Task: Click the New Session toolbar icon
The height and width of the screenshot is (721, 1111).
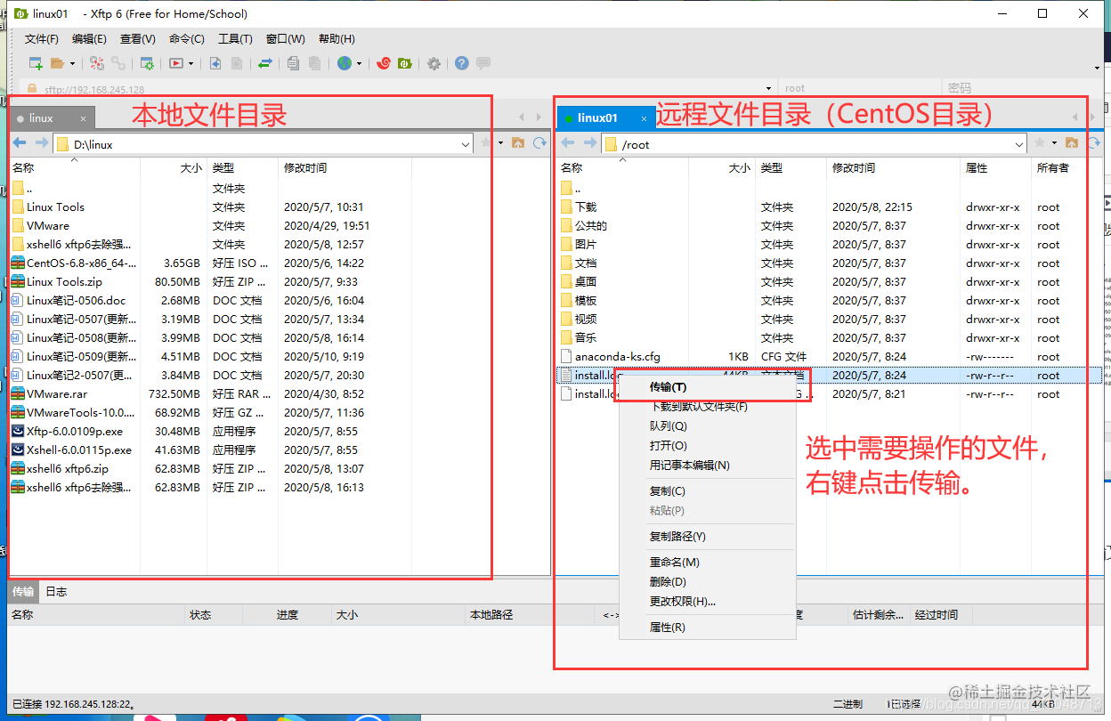Action: point(36,63)
